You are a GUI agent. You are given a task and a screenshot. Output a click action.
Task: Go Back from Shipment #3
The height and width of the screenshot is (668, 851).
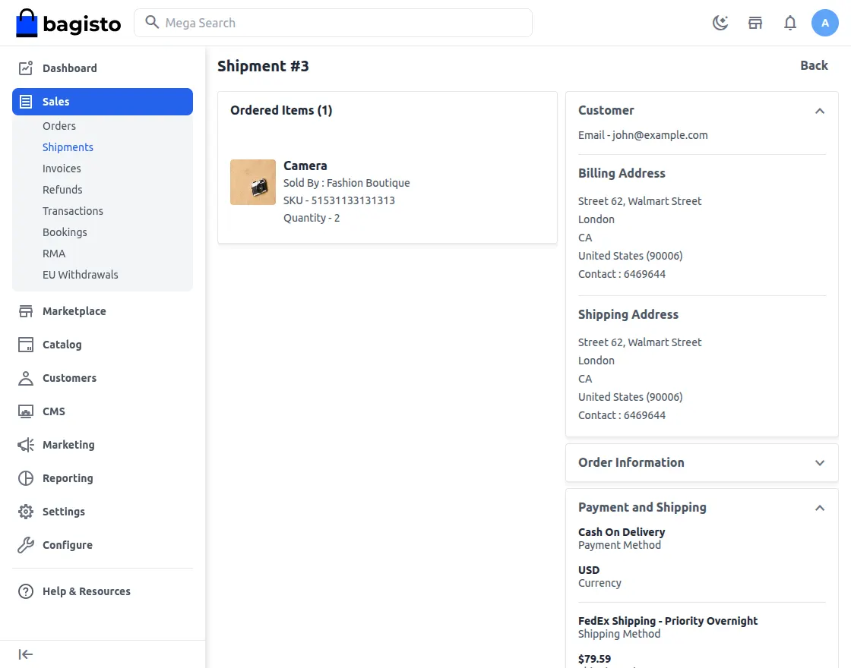coord(814,65)
